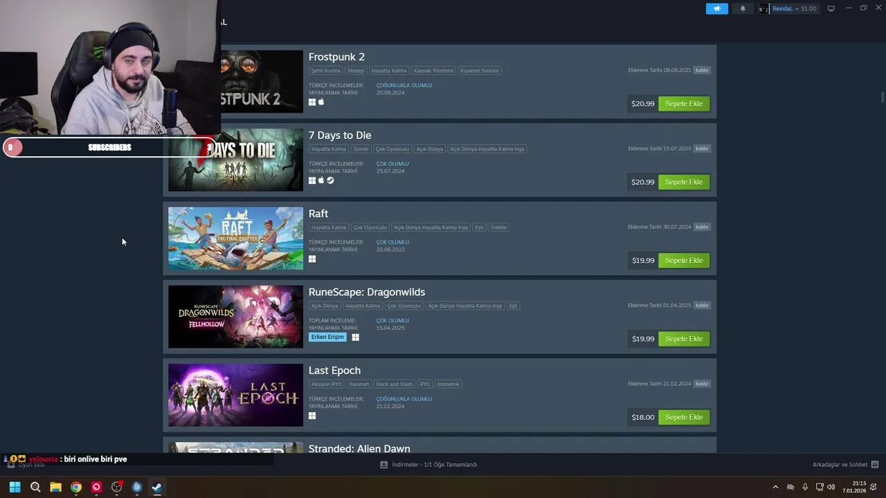Screen dimensions: 886x498
Task: Open the Steam announcements megaphone icon
Action: [x=716, y=8]
